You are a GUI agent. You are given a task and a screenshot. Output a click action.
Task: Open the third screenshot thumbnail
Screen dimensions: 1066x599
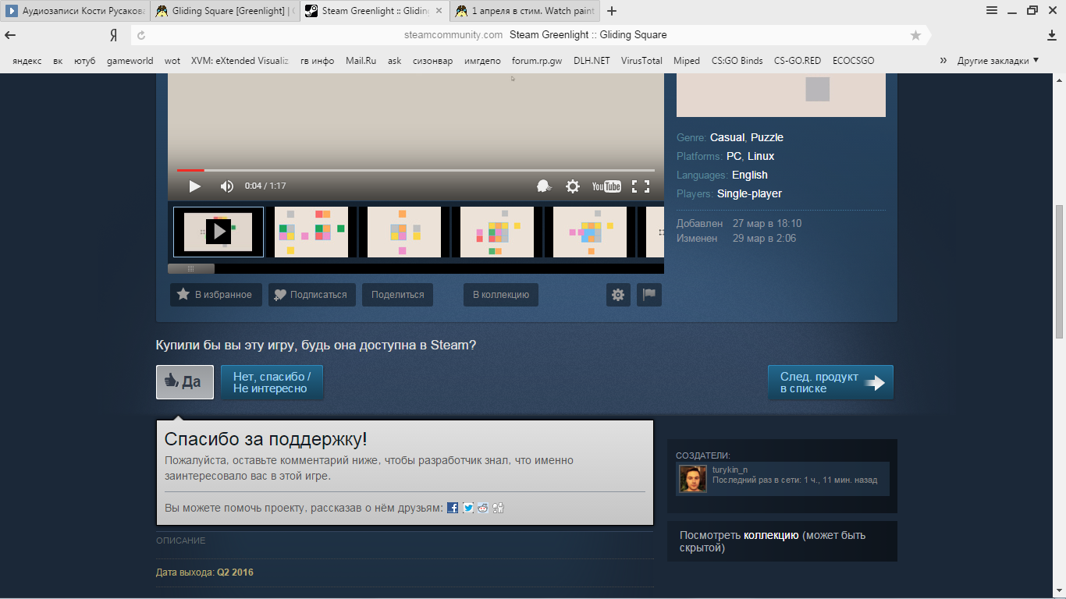tap(404, 232)
